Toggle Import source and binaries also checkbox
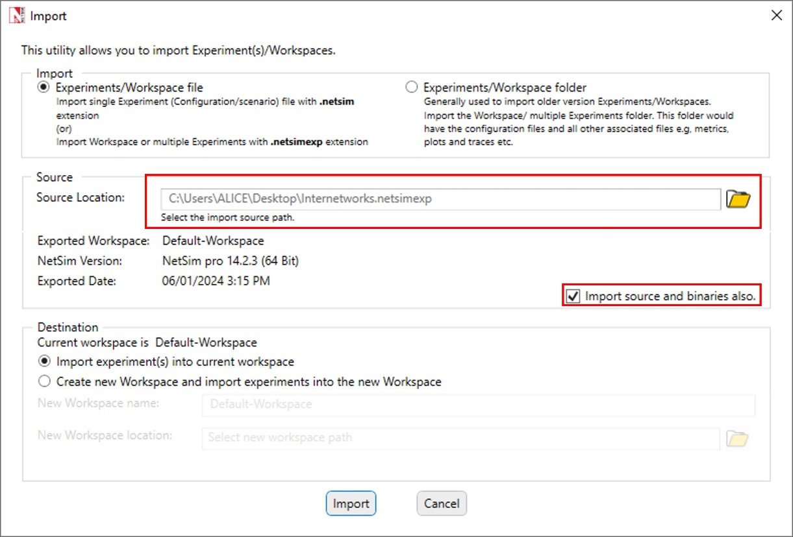 (573, 296)
